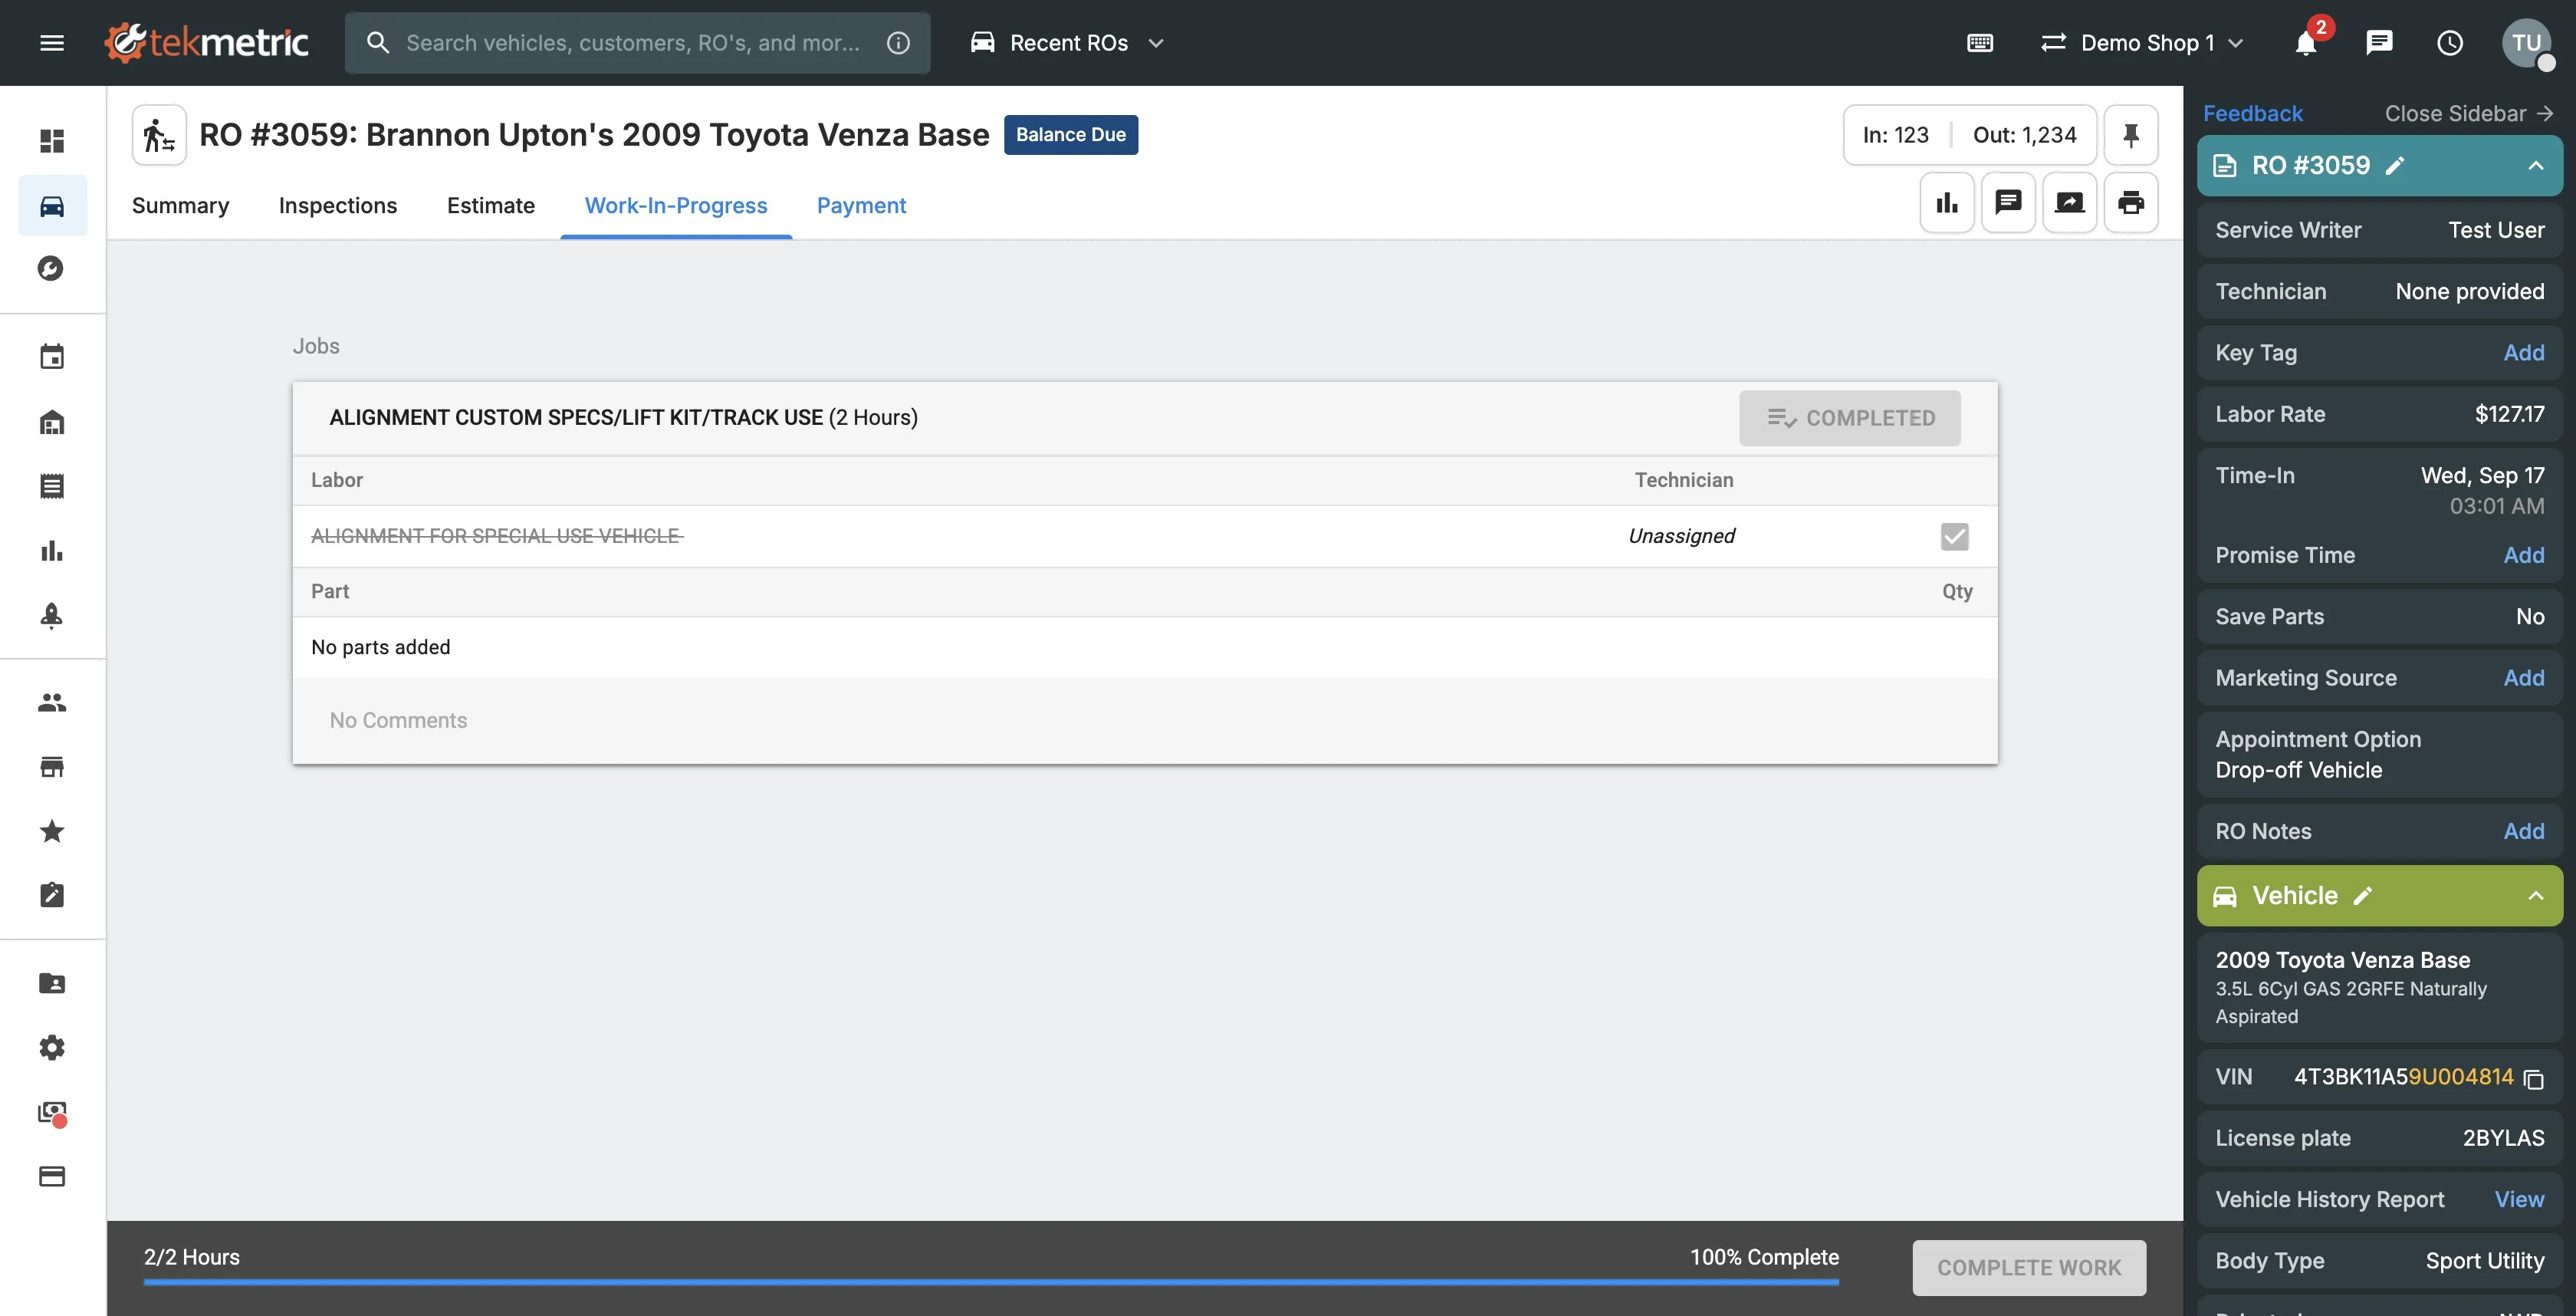The width and height of the screenshot is (2576, 1316).
Task: Toggle the COMPLETED job status button
Action: point(1849,418)
